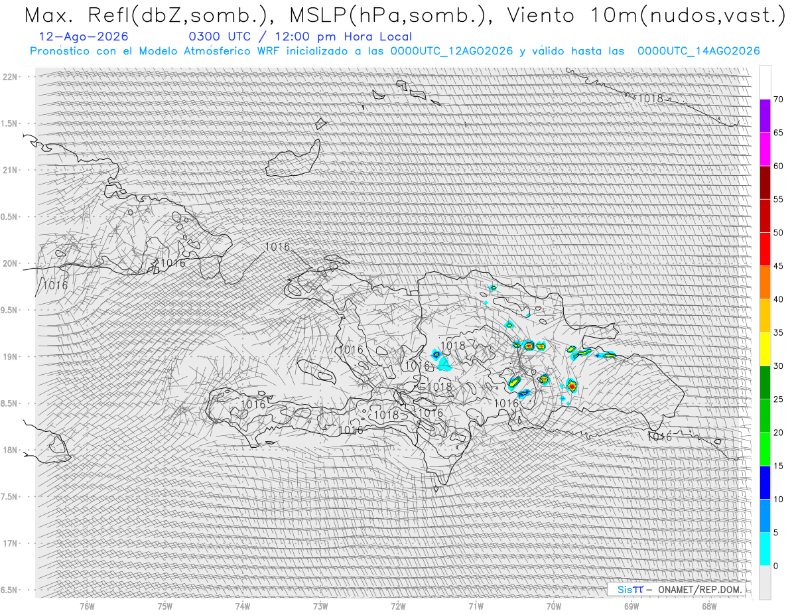
Task: Click the colorbar value label '15'
Action: click(778, 466)
